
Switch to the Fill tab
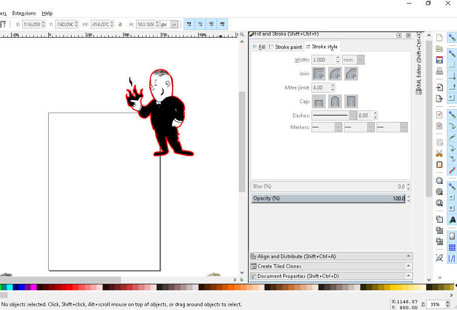click(x=259, y=47)
